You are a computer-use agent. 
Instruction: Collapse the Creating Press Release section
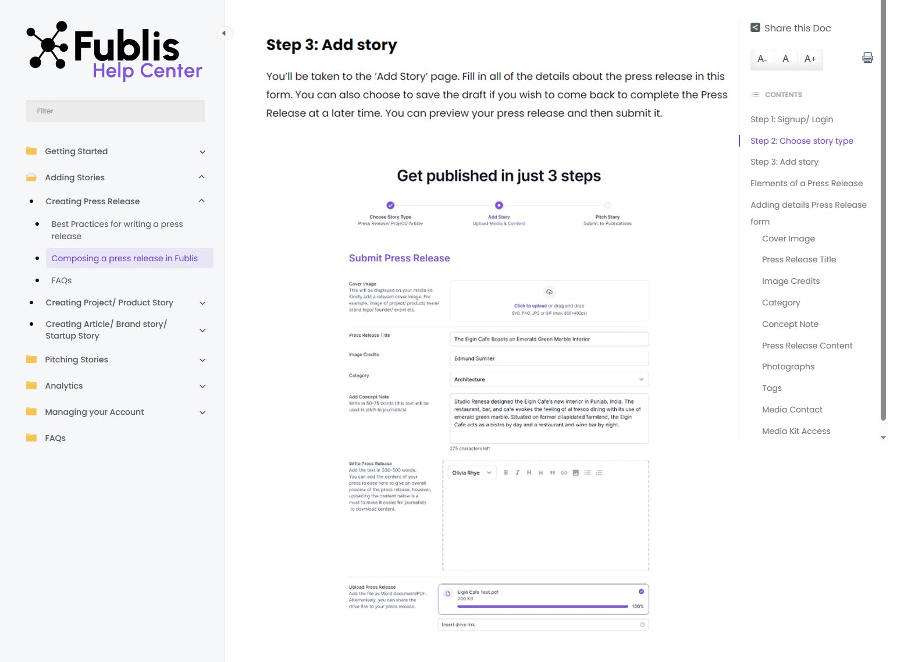(x=202, y=201)
